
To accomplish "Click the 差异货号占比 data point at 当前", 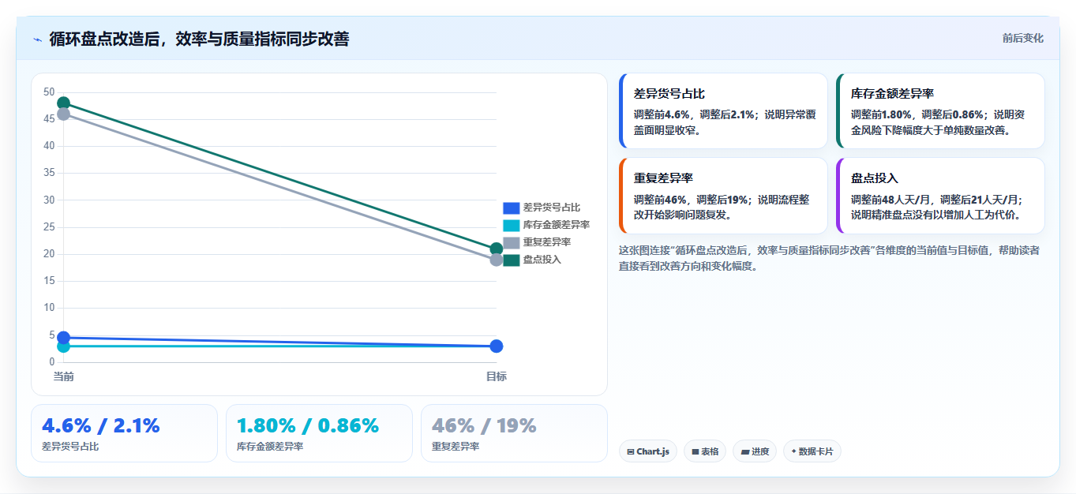I will [x=64, y=338].
